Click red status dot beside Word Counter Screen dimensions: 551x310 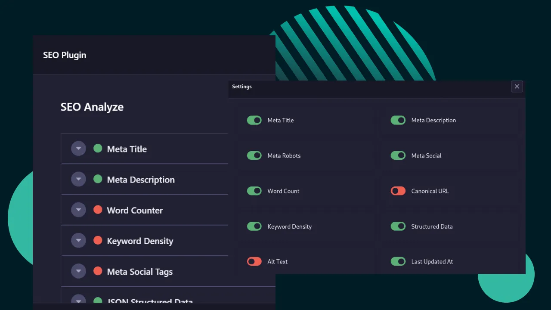click(98, 210)
